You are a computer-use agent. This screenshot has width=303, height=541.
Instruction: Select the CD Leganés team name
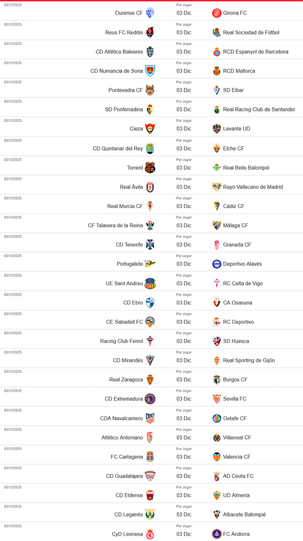(128, 515)
